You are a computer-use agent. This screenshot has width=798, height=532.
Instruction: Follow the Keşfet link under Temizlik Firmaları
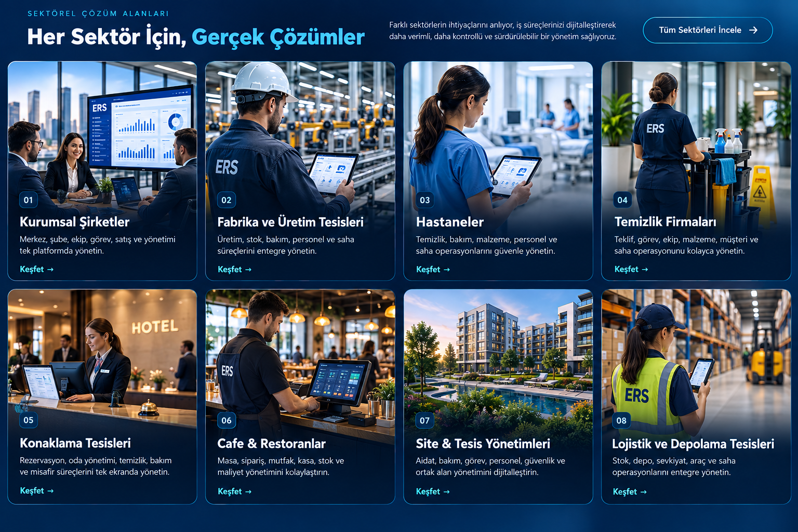[631, 269]
